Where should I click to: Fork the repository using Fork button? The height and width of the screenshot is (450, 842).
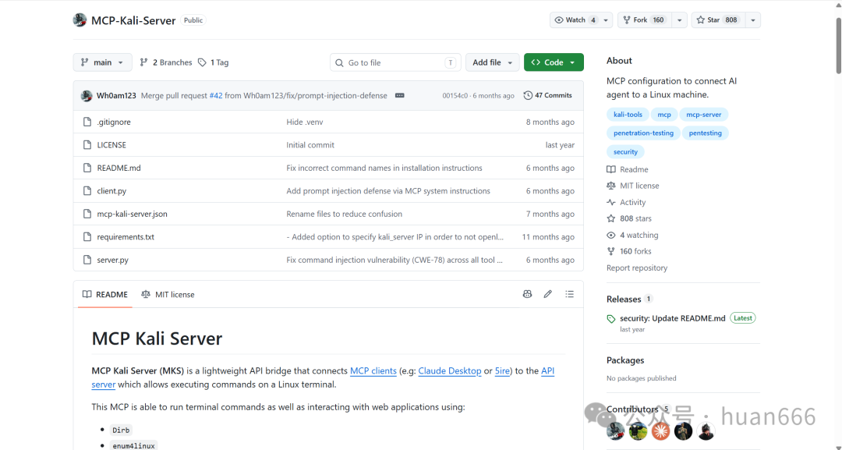click(x=644, y=19)
